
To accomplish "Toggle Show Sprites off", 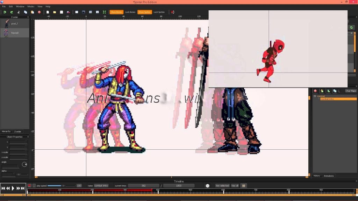I will [144, 12].
